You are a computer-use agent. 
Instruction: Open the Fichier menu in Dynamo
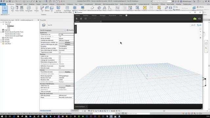(78, 15)
